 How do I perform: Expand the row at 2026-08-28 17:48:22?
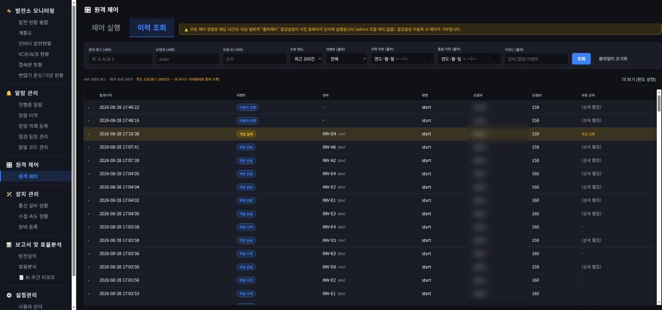[89, 107]
